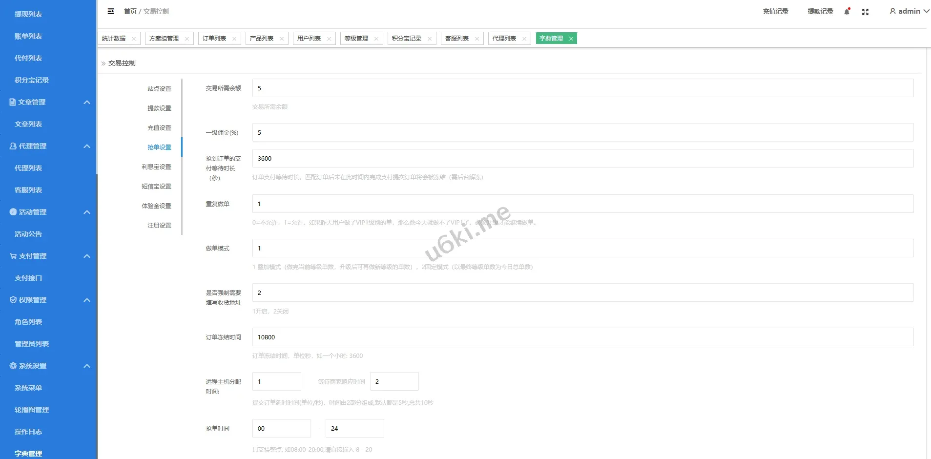
Task: Select 短信宝设置 in the settings list
Action: (156, 186)
